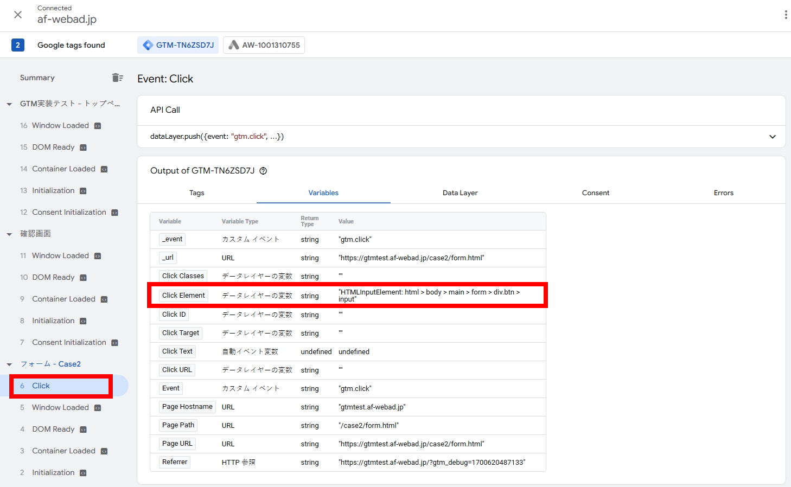Click the code icon next to event 12 Consent Initialization
791x487 pixels.
click(114, 213)
